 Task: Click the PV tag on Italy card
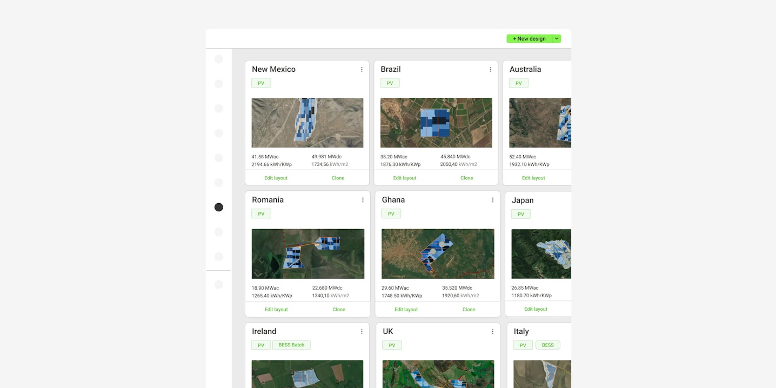(523, 345)
